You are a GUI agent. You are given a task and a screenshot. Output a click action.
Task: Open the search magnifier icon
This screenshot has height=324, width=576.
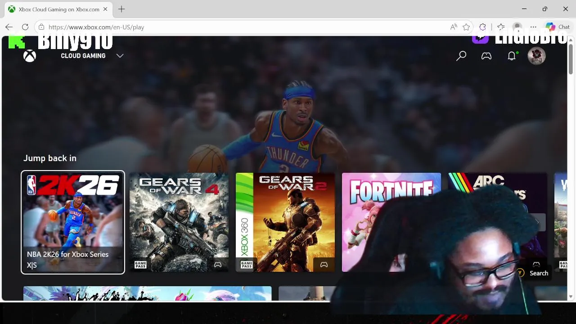461,56
